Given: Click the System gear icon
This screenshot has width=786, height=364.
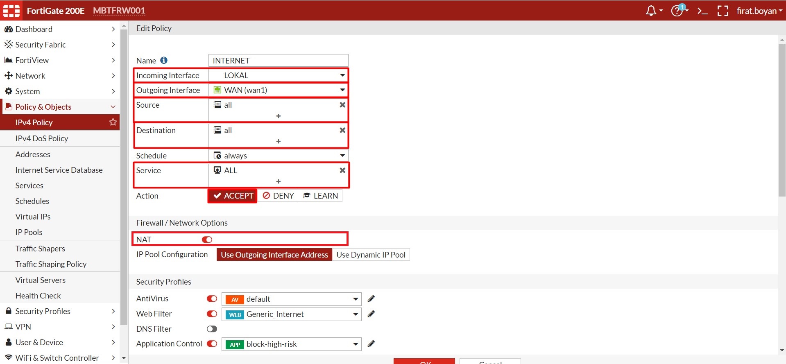Looking at the screenshot, I should (9, 91).
